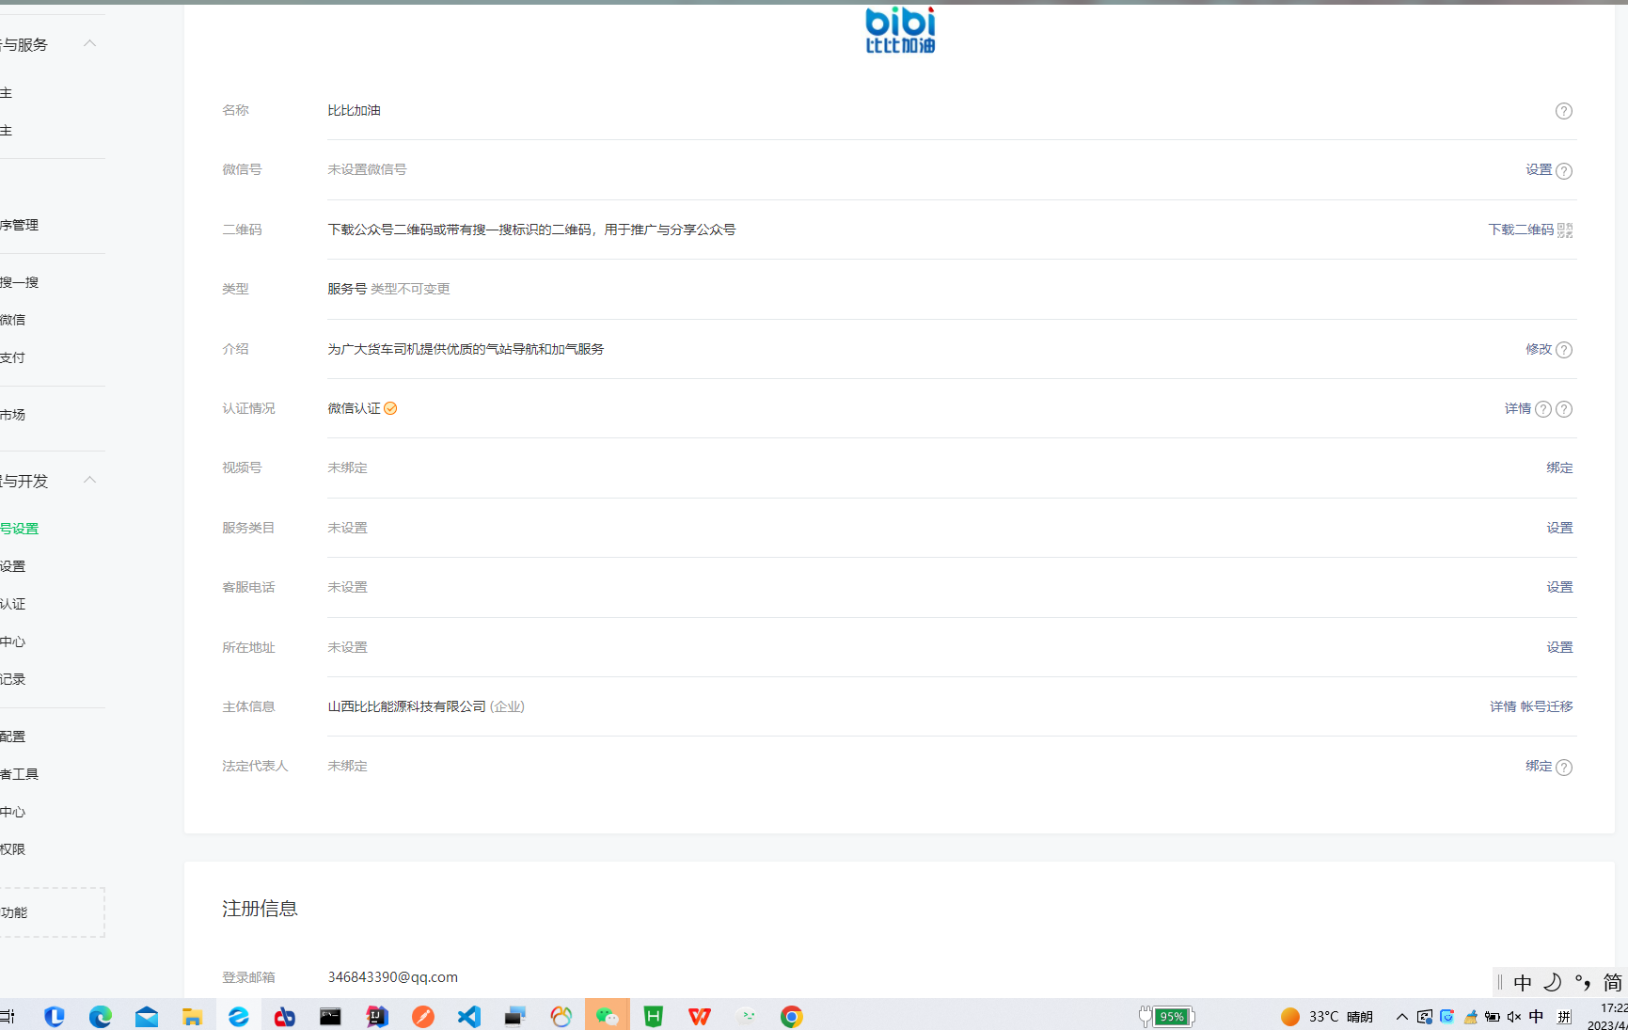Select 号设置 in the sidebar
The height and width of the screenshot is (1030, 1628).
20,529
